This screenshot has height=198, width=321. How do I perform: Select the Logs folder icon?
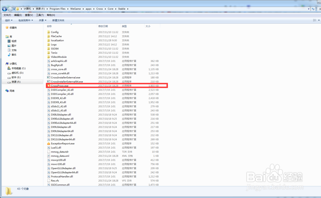coord(48,44)
